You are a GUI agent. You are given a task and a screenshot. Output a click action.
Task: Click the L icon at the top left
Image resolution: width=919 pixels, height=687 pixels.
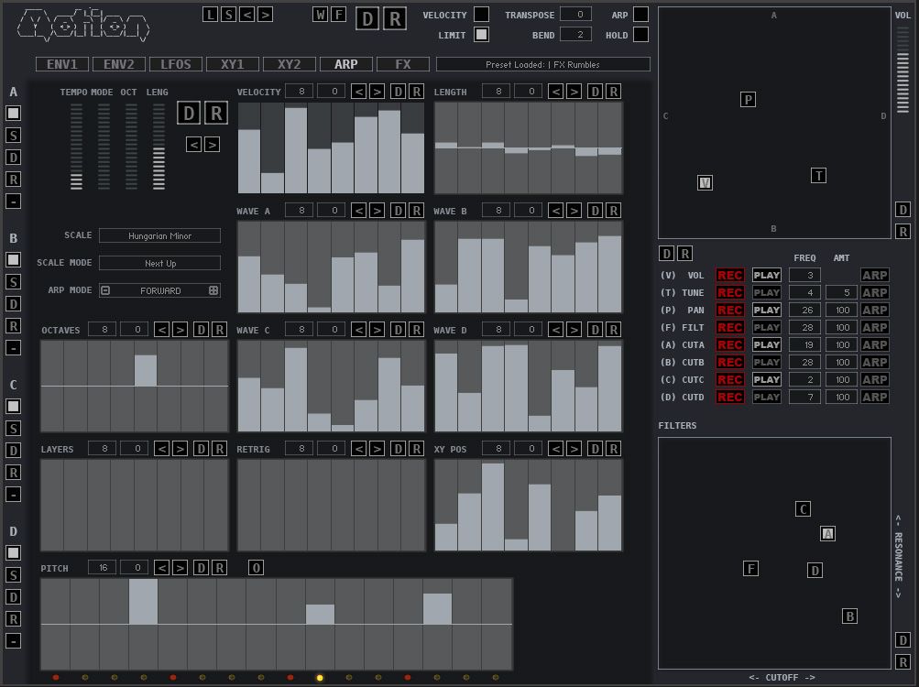[209, 14]
